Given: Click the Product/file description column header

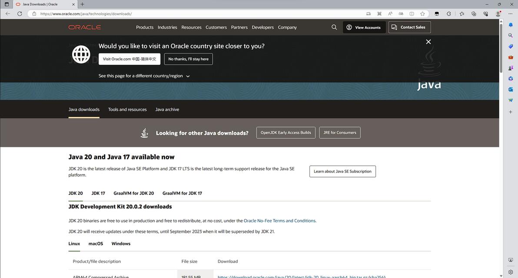Looking at the screenshot, I should point(97,261).
